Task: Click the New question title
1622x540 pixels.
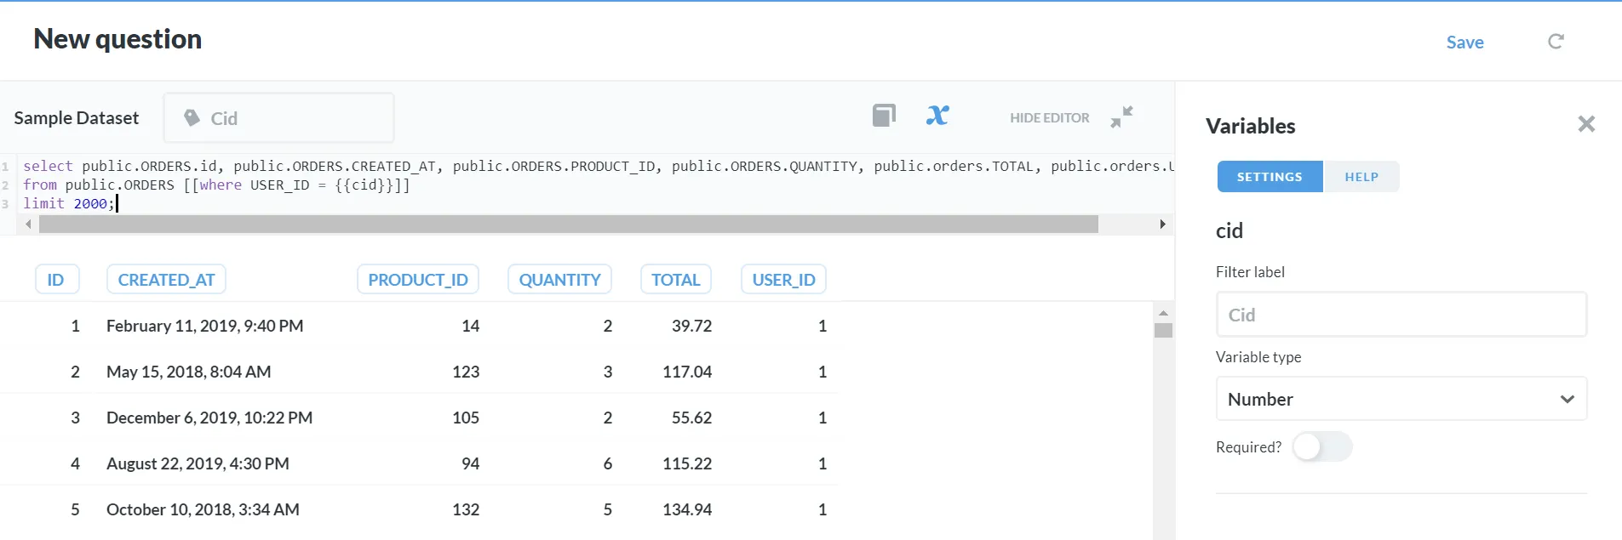Action: point(117,39)
